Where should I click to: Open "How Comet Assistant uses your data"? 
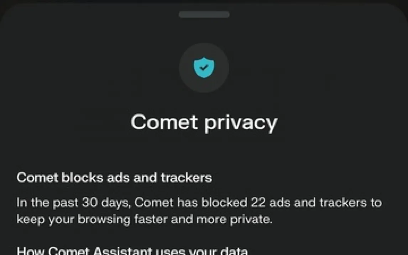tap(132, 251)
